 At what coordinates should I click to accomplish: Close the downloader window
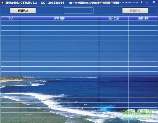(154, 2)
